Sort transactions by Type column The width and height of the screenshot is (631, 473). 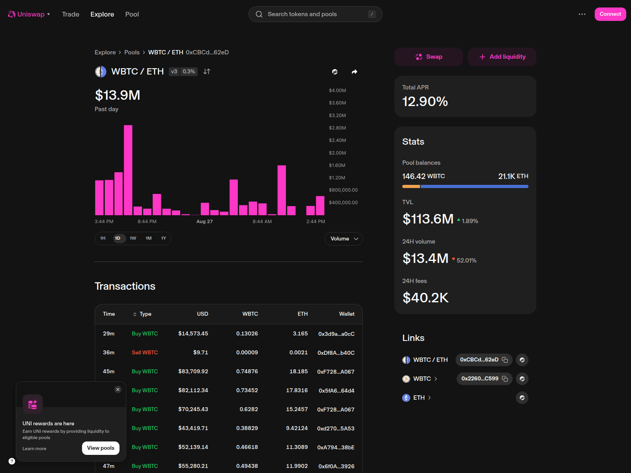point(142,314)
